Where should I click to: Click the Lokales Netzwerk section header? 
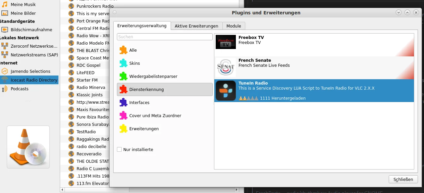click(x=19, y=38)
